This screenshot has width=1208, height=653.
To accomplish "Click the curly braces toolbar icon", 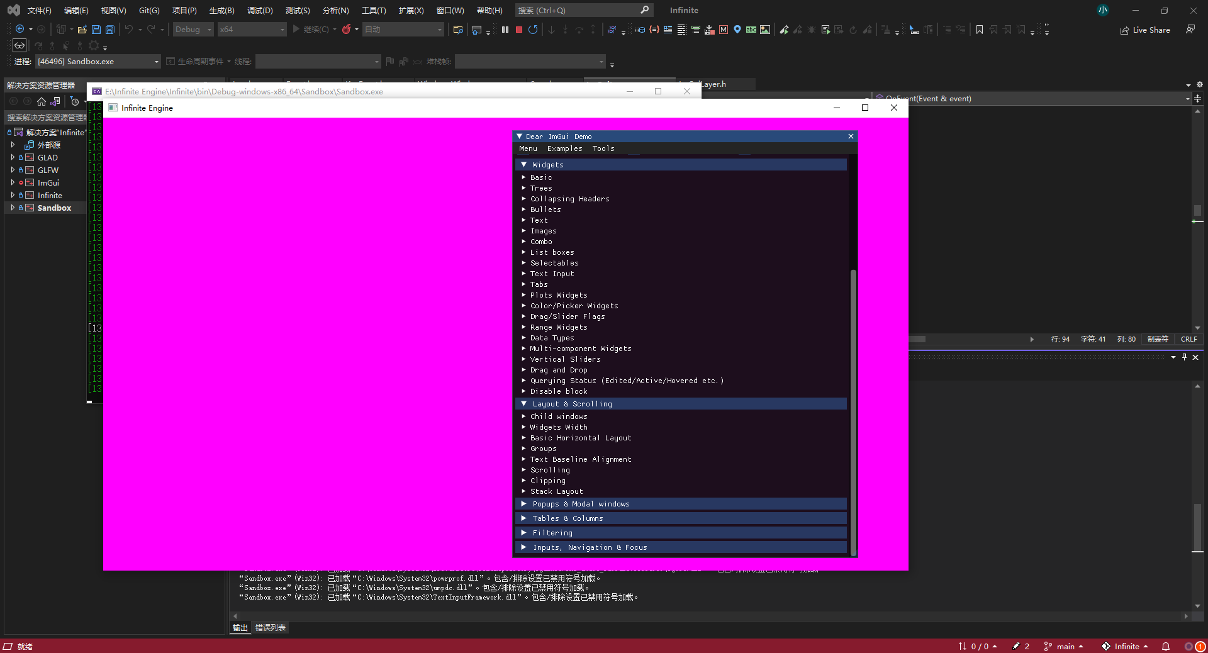I will 654,30.
